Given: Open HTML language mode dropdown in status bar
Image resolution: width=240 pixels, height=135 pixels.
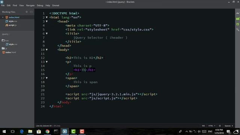Looking at the screenshot, I should [211, 126].
